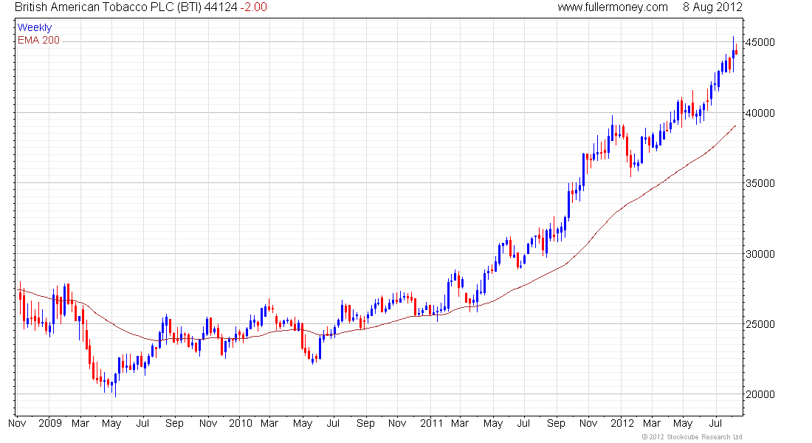Click the end of the red EMA 200 line

click(x=735, y=126)
